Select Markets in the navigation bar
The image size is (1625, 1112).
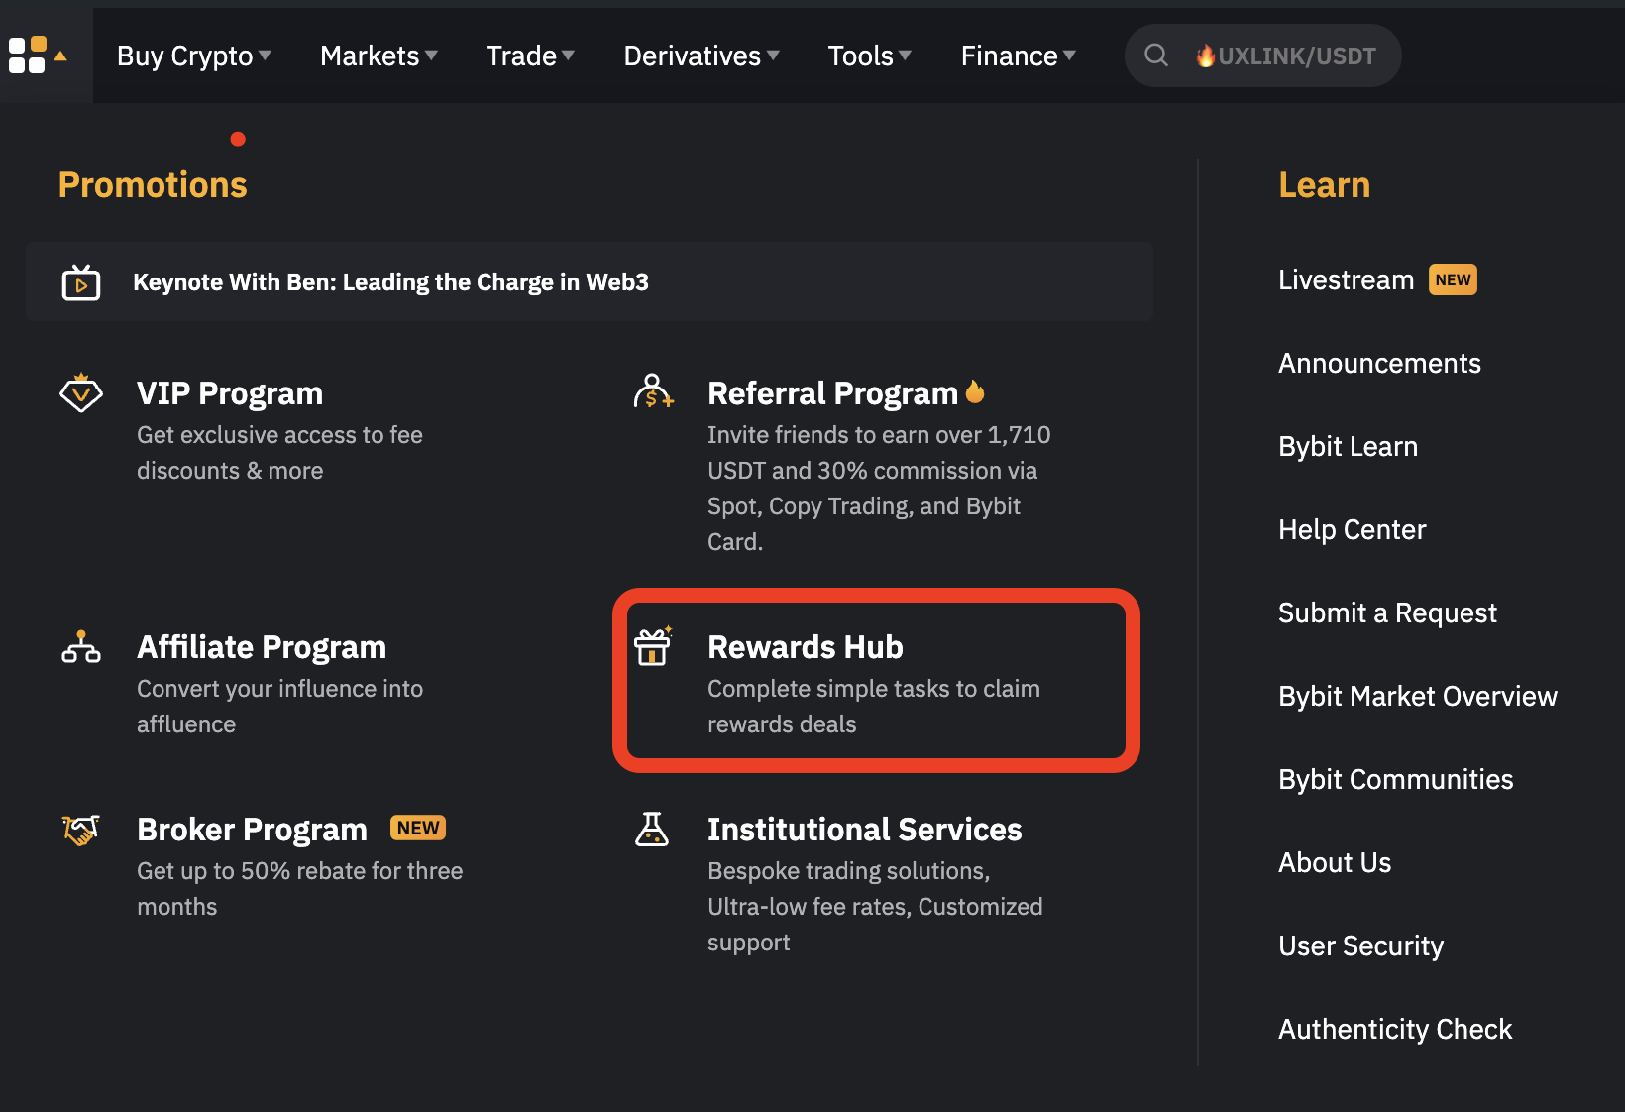coord(379,56)
